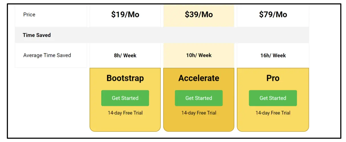Viewport: 346px width, 142px height.
Task: Select the Accelerate plan heading
Action: [x=199, y=78]
